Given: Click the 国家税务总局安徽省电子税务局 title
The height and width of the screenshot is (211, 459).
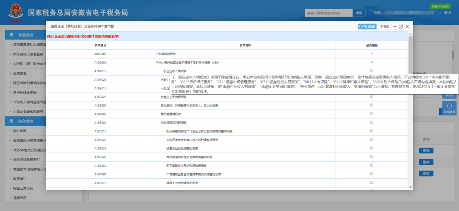Looking at the screenshot, I should 78,13.
